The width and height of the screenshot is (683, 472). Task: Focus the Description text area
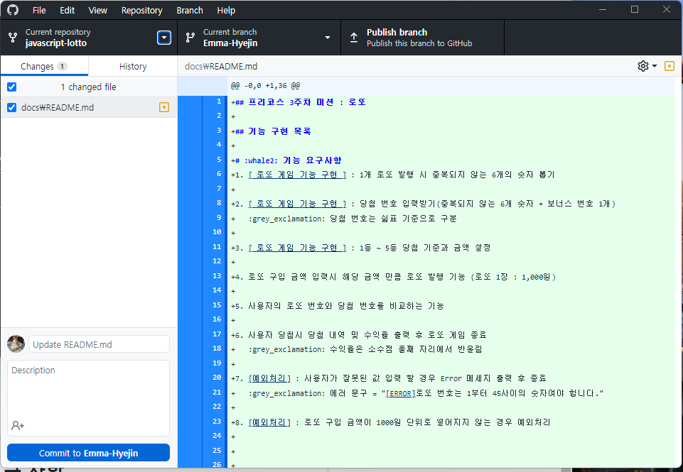[x=88, y=397]
